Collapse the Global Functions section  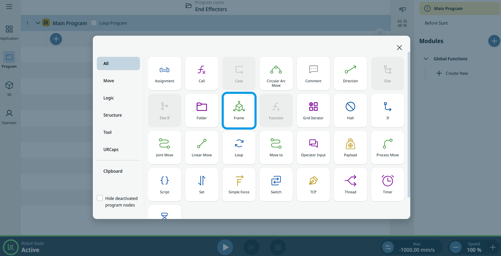point(426,59)
